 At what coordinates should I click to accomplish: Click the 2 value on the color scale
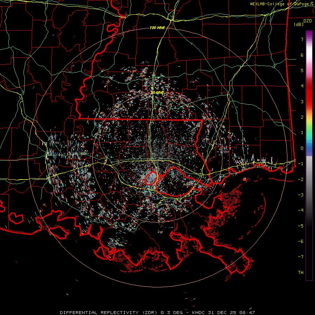click(302, 117)
